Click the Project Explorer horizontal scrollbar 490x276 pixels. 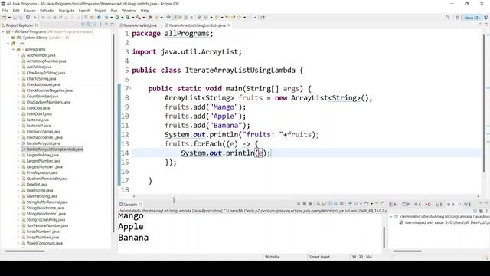click(x=25, y=251)
